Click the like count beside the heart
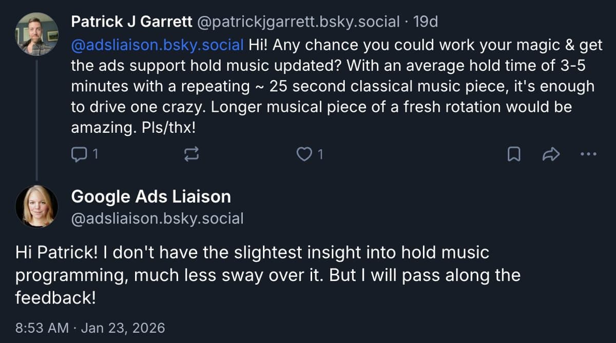The height and width of the screenshot is (343, 616). [x=321, y=154]
